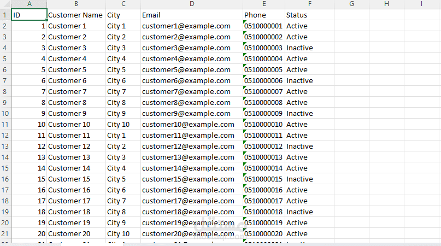Select 'City 8' cell in Customer 18 row
Screen dimensions: 441x246
(x=123, y=212)
